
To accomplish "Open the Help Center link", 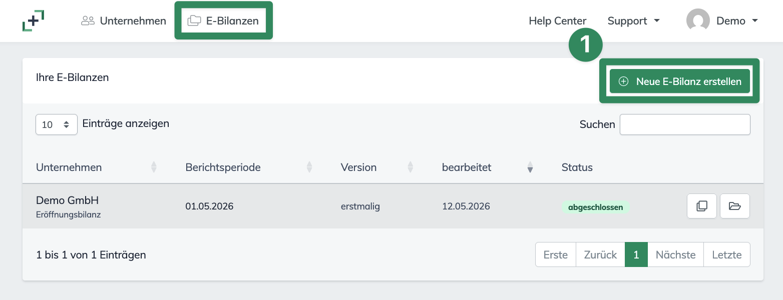I will pyautogui.click(x=557, y=21).
